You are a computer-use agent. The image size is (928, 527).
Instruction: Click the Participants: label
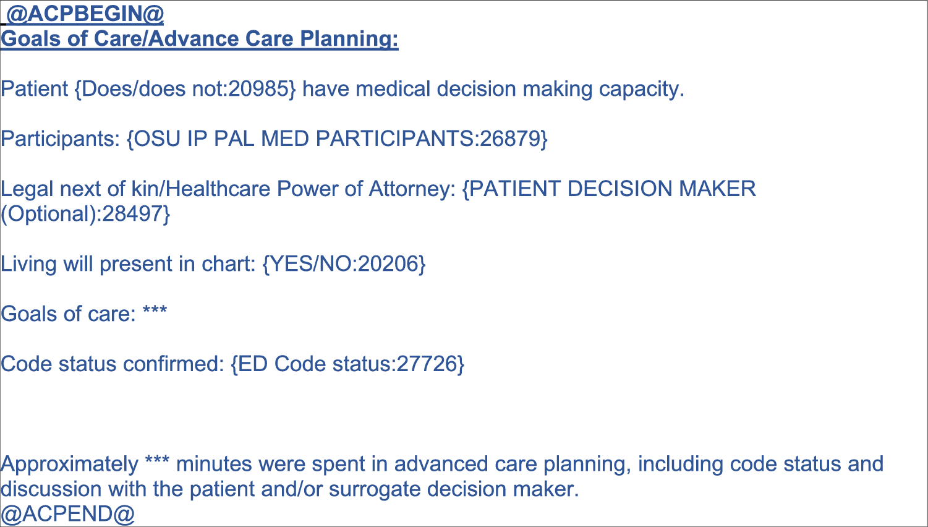(60, 139)
